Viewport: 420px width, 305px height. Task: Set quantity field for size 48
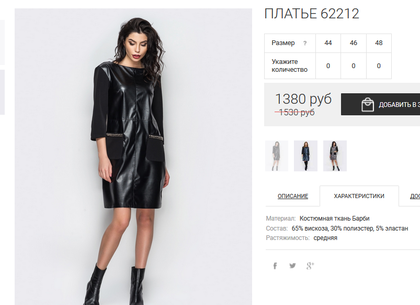379,66
